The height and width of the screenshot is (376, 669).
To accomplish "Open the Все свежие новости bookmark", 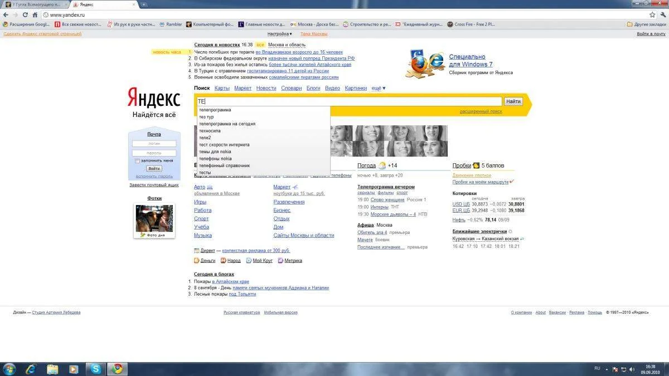I will coord(78,25).
